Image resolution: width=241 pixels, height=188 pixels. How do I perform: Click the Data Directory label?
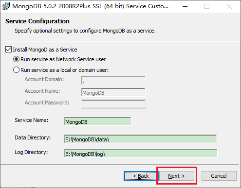33,137
